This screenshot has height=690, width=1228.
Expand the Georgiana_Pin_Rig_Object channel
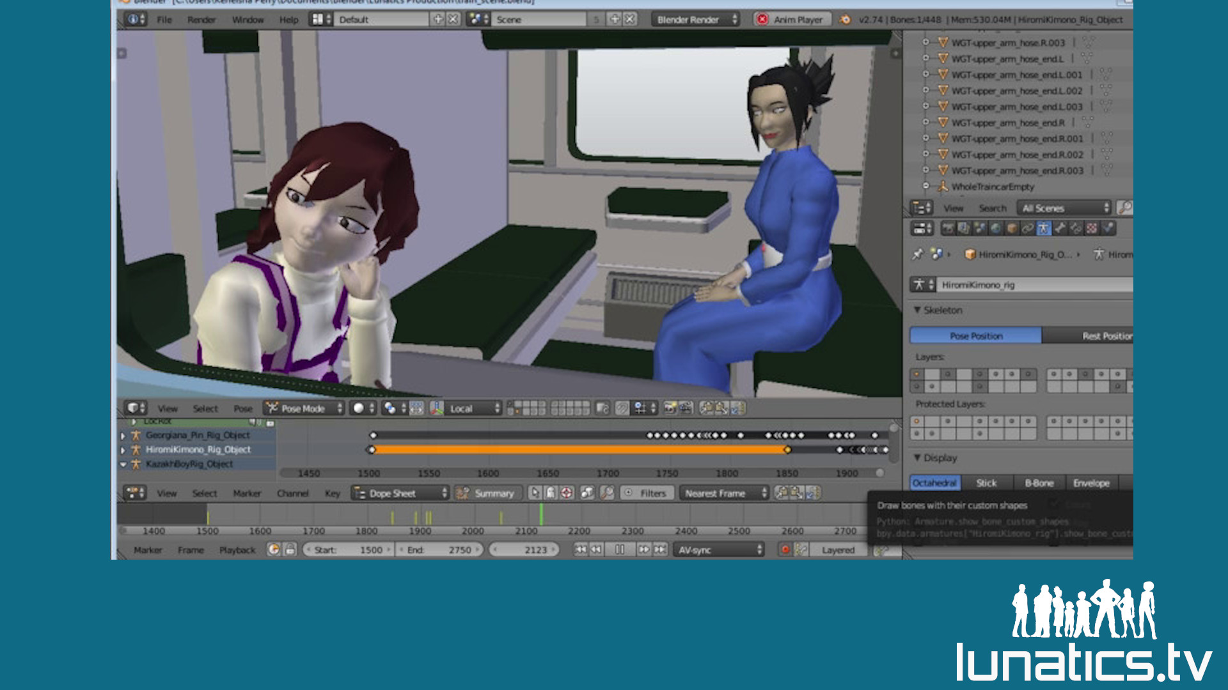123,436
